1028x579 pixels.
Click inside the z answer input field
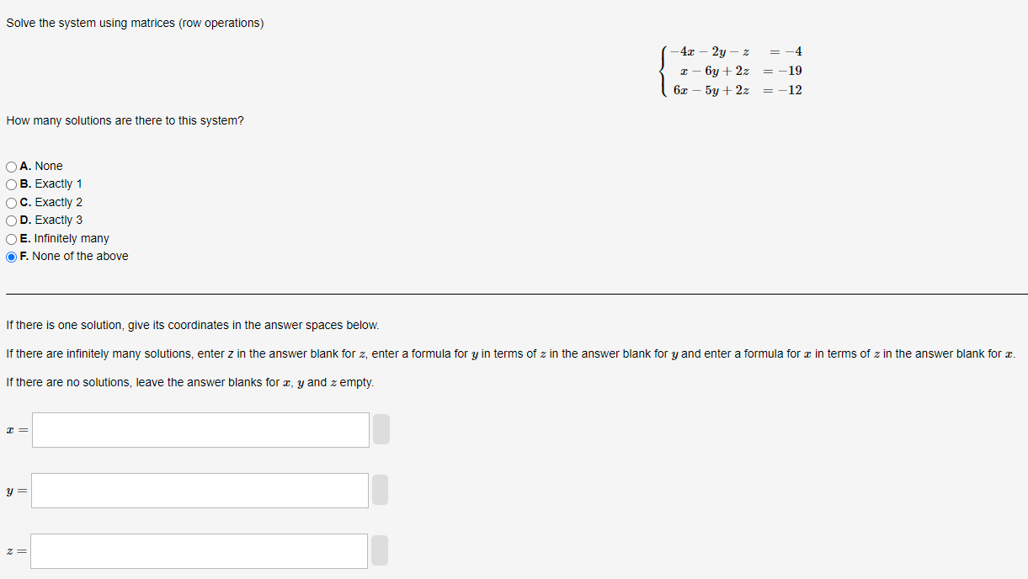(x=199, y=550)
